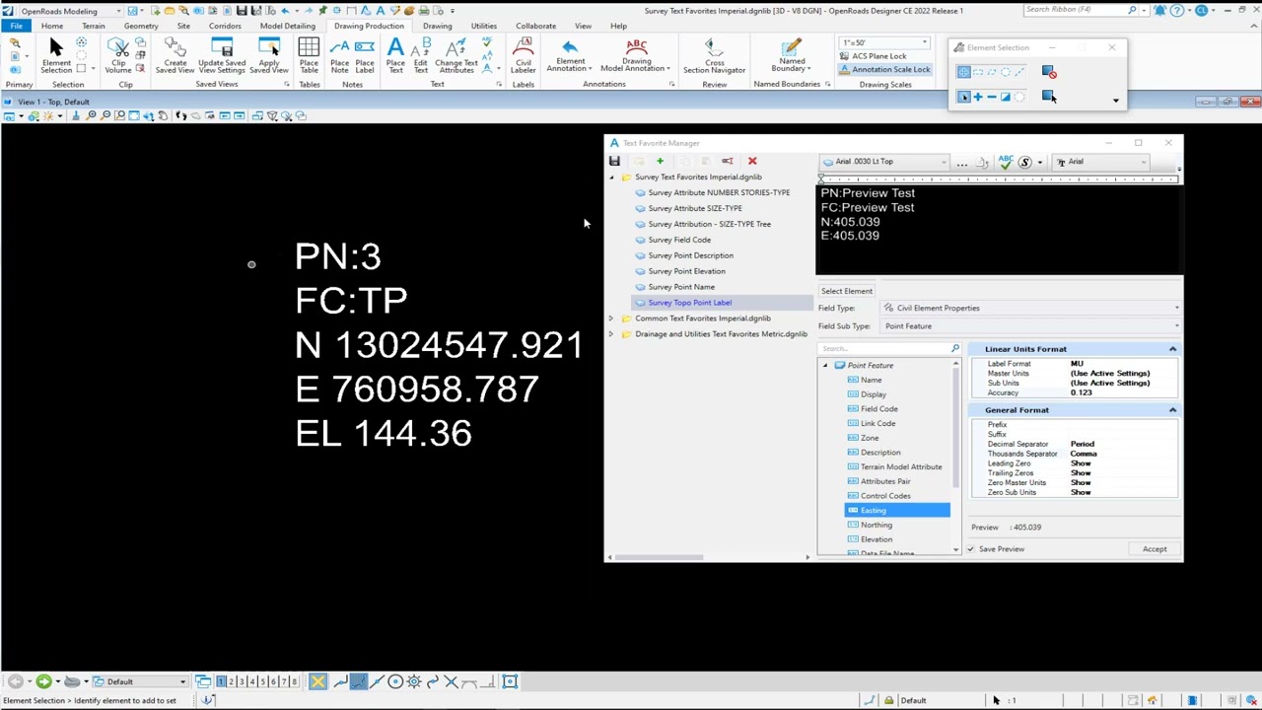This screenshot has height=710, width=1262.
Task: Select Survey Field Code favorite
Action: pyautogui.click(x=679, y=240)
